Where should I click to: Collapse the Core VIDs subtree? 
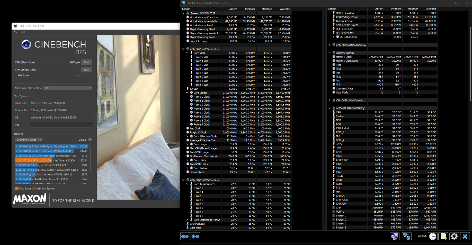coord(187,53)
